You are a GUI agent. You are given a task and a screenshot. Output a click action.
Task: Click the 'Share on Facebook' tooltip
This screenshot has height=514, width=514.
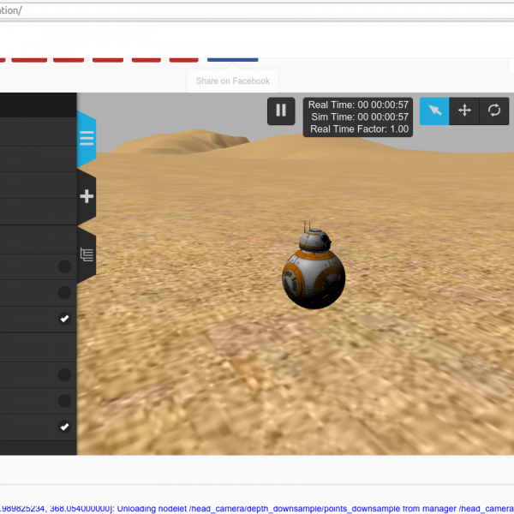coord(233,81)
